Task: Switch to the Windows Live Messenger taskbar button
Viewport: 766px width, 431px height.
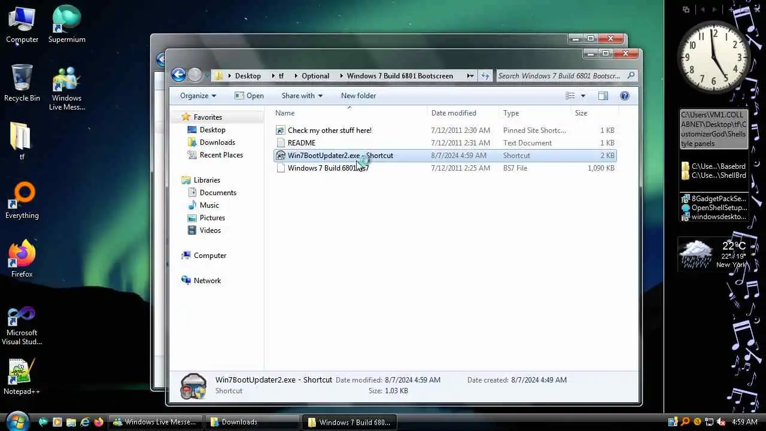Action: point(155,422)
